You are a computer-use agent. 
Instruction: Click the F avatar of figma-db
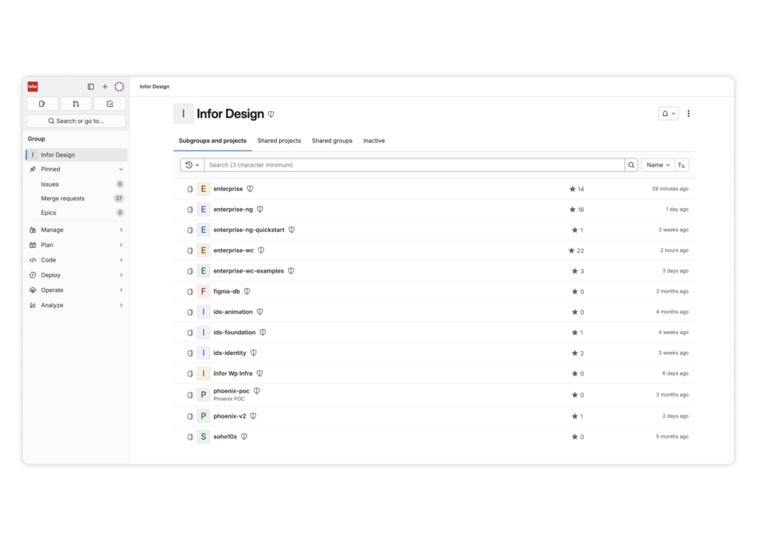pyautogui.click(x=204, y=291)
